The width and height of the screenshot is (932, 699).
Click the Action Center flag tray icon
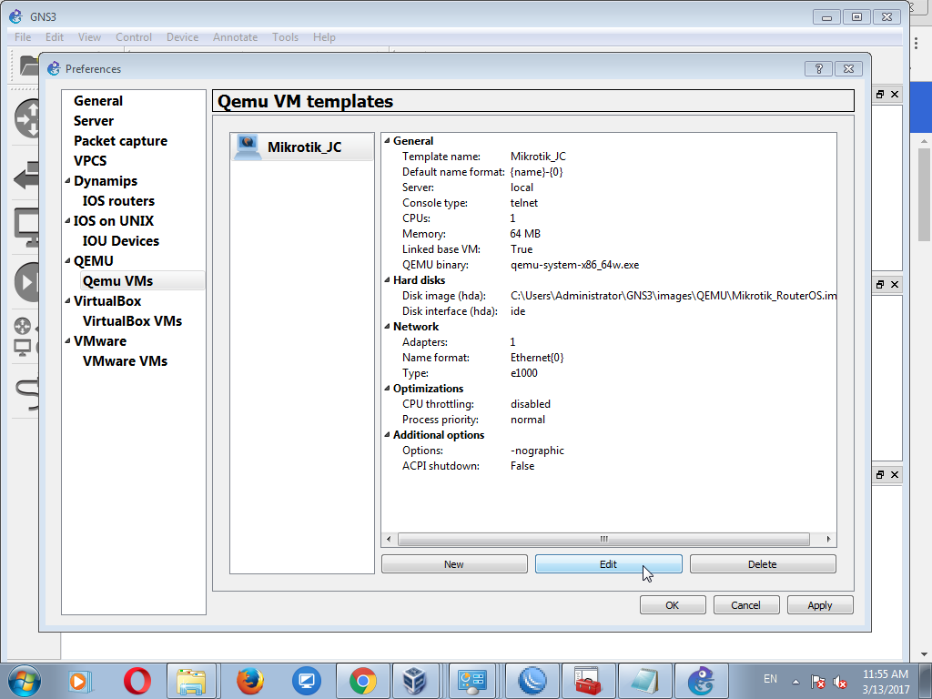tap(818, 682)
